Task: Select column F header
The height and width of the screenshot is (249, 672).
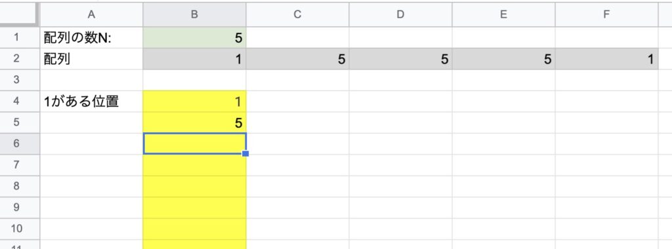Action: point(606,14)
